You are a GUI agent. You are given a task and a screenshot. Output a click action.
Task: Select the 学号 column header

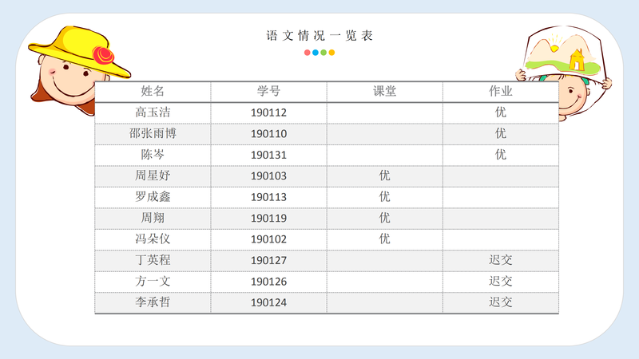coord(268,91)
